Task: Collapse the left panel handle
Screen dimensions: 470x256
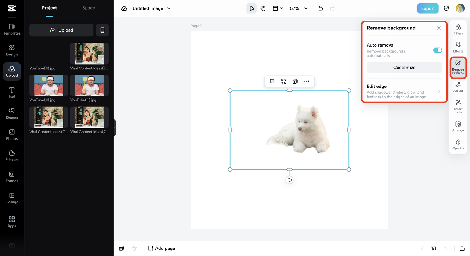Action: tap(115, 128)
